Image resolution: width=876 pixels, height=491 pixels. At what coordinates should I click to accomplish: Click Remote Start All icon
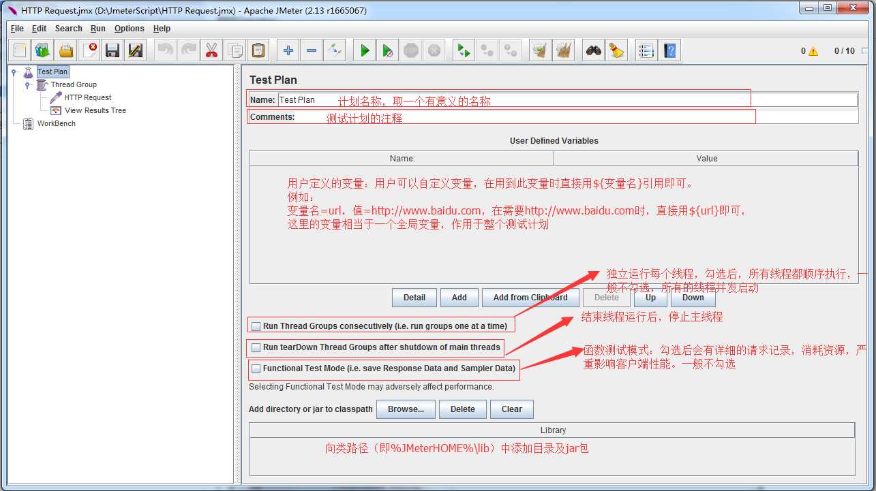(464, 50)
